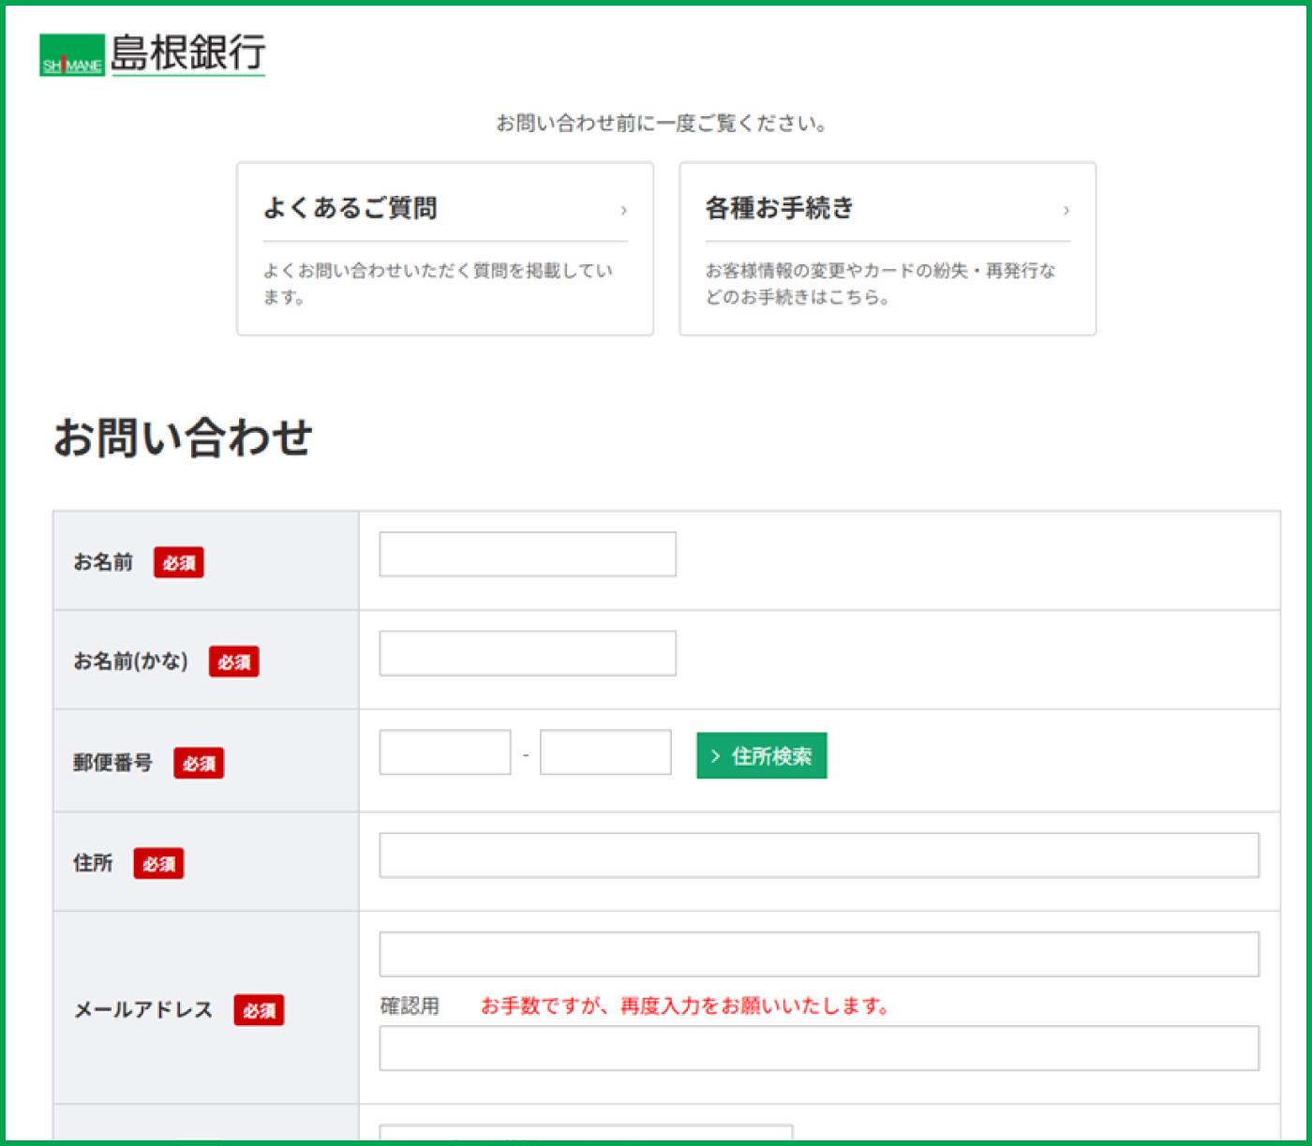This screenshot has height=1146, width=1312.
Task: Focus the 確認用 email confirmation field
Action: point(819,1049)
